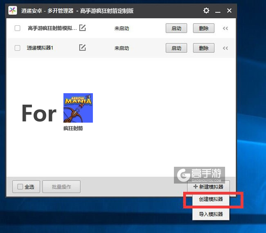Start 逍遥模拟器1 using its 启动 button

[x=176, y=48]
